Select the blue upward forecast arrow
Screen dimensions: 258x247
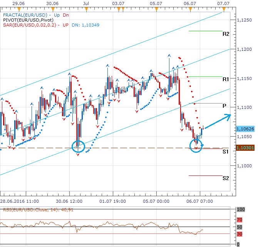click(218, 121)
